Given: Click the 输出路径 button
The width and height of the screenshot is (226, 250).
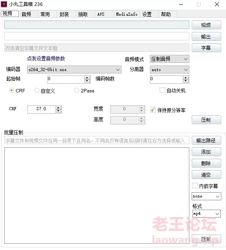Looking at the screenshot, I should [206, 141].
